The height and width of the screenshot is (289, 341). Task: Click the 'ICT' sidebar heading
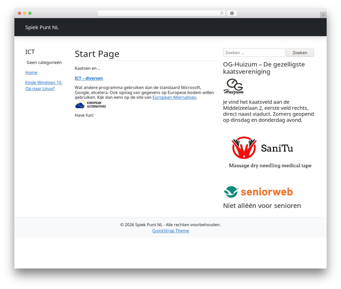(30, 52)
